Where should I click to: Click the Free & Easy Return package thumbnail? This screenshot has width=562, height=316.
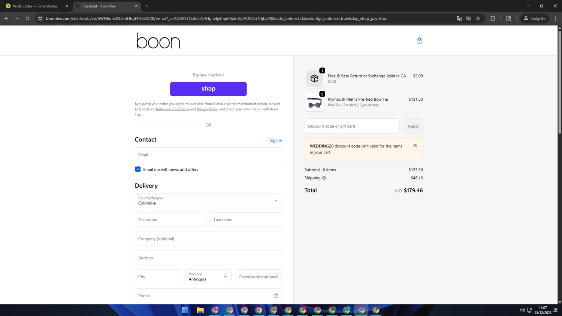pyautogui.click(x=314, y=79)
